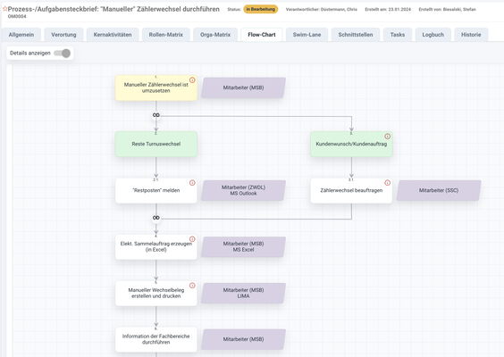504x357 pixels.
Task: Click the "Details anzeigen" label
Action: point(30,53)
